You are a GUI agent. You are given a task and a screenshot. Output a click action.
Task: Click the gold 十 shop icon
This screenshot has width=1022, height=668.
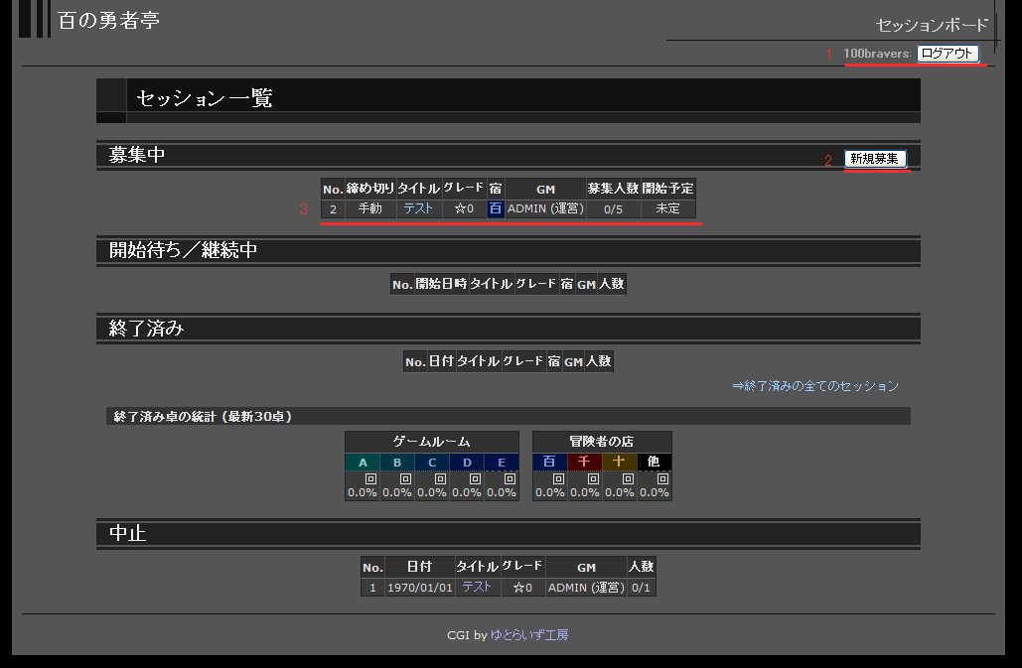tap(619, 463)
